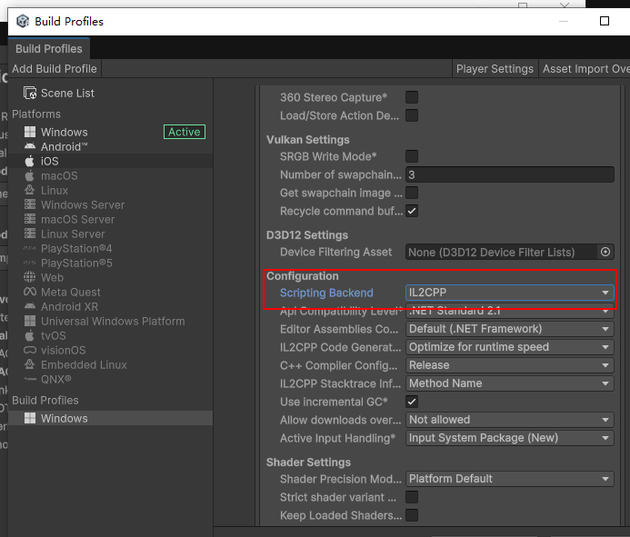
Task: Click the visionOS headset icon
Action: (30, 350)
